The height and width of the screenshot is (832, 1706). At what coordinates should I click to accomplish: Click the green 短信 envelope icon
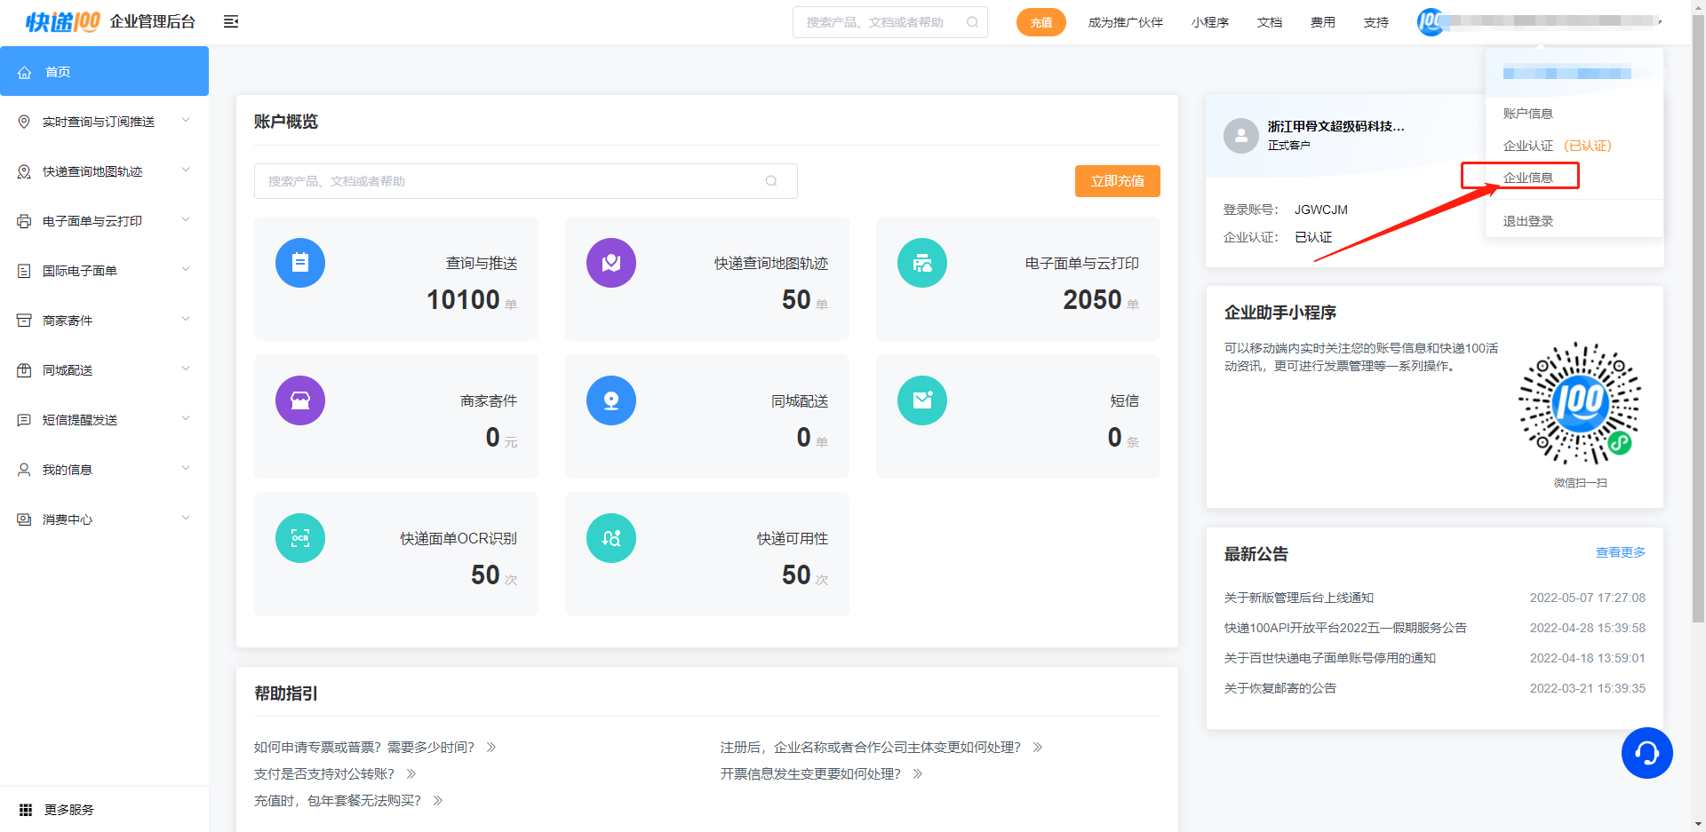point(922,400)
